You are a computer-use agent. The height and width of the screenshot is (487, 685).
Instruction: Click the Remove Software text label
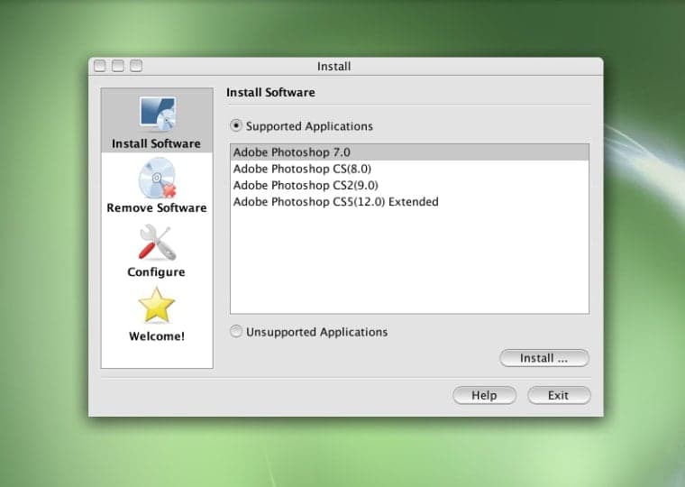tap(157, 208)
